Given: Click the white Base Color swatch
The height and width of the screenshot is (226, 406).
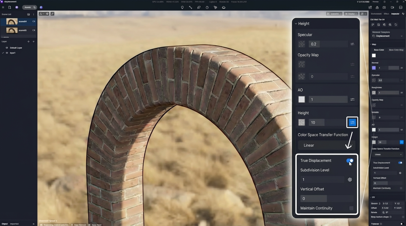Looking at the screenshot, I should coord(374,56).
